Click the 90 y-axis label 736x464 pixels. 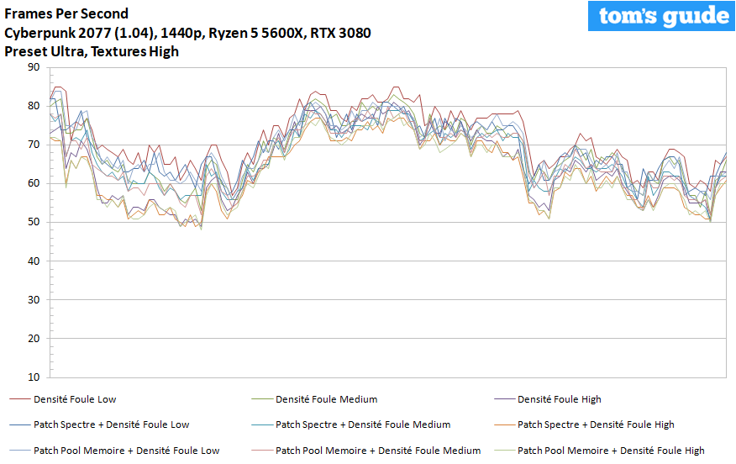pos(34,67)
